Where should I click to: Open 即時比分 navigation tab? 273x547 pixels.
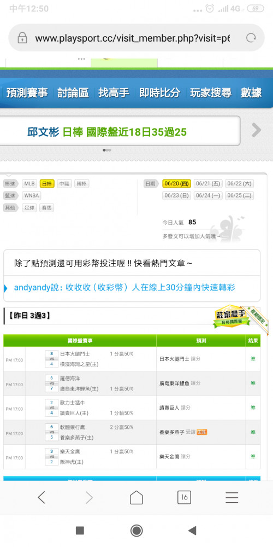tap(160, 92)
